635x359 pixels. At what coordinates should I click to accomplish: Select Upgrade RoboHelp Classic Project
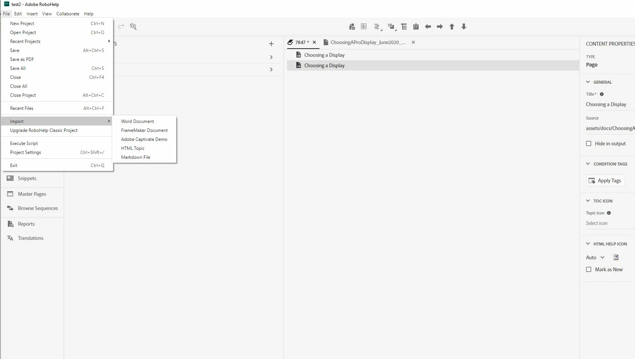pyautogui.click(x=57, y=130)
